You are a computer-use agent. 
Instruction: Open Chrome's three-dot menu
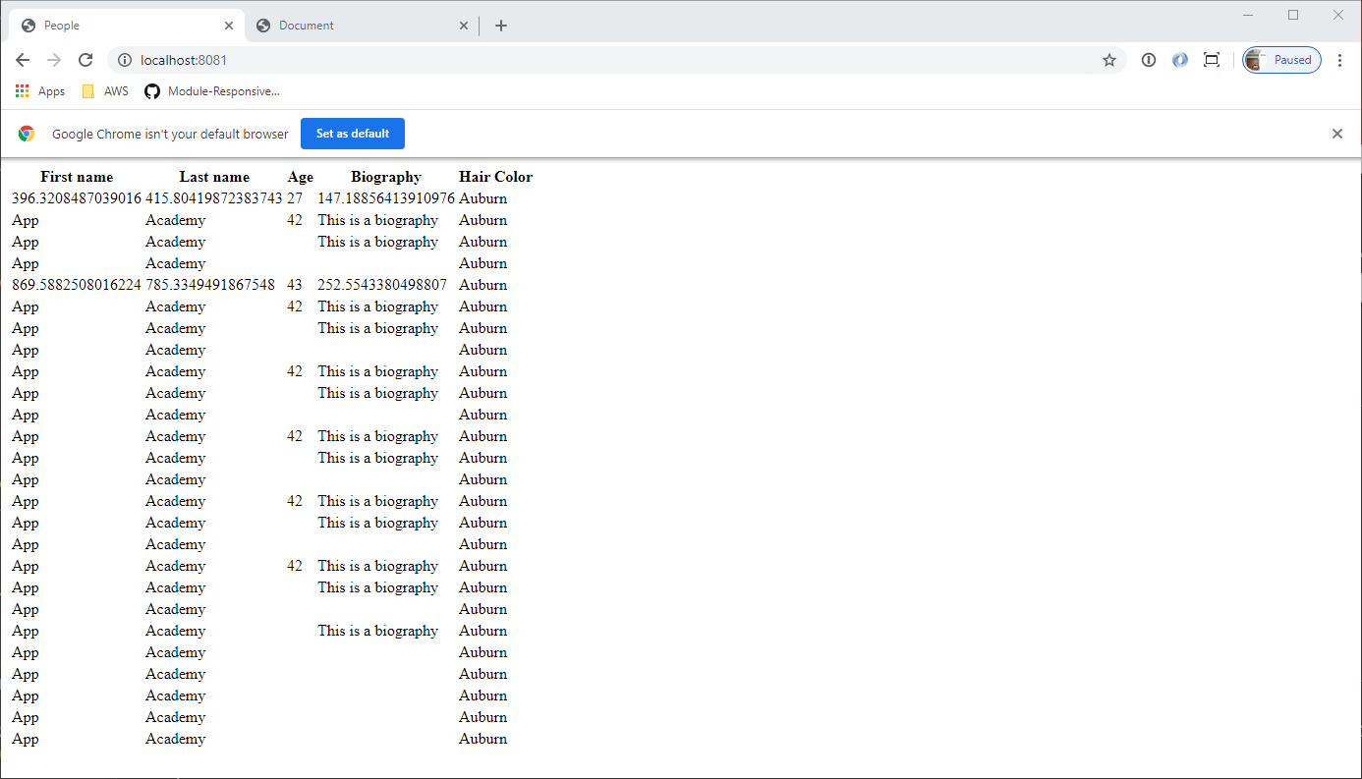(x=1339, y=60)
